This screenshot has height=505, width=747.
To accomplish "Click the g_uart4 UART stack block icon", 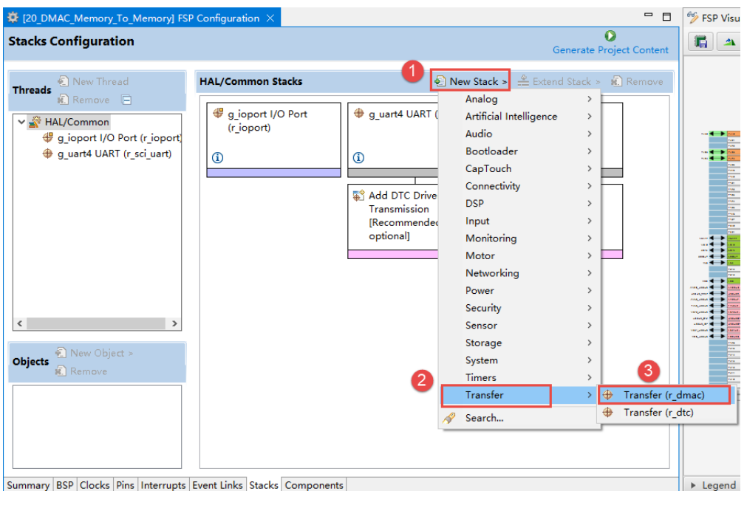I will (x=359, y=113).
